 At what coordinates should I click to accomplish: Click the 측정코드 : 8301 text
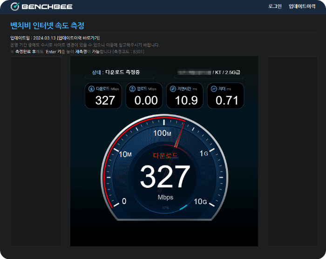coord(128,52)
